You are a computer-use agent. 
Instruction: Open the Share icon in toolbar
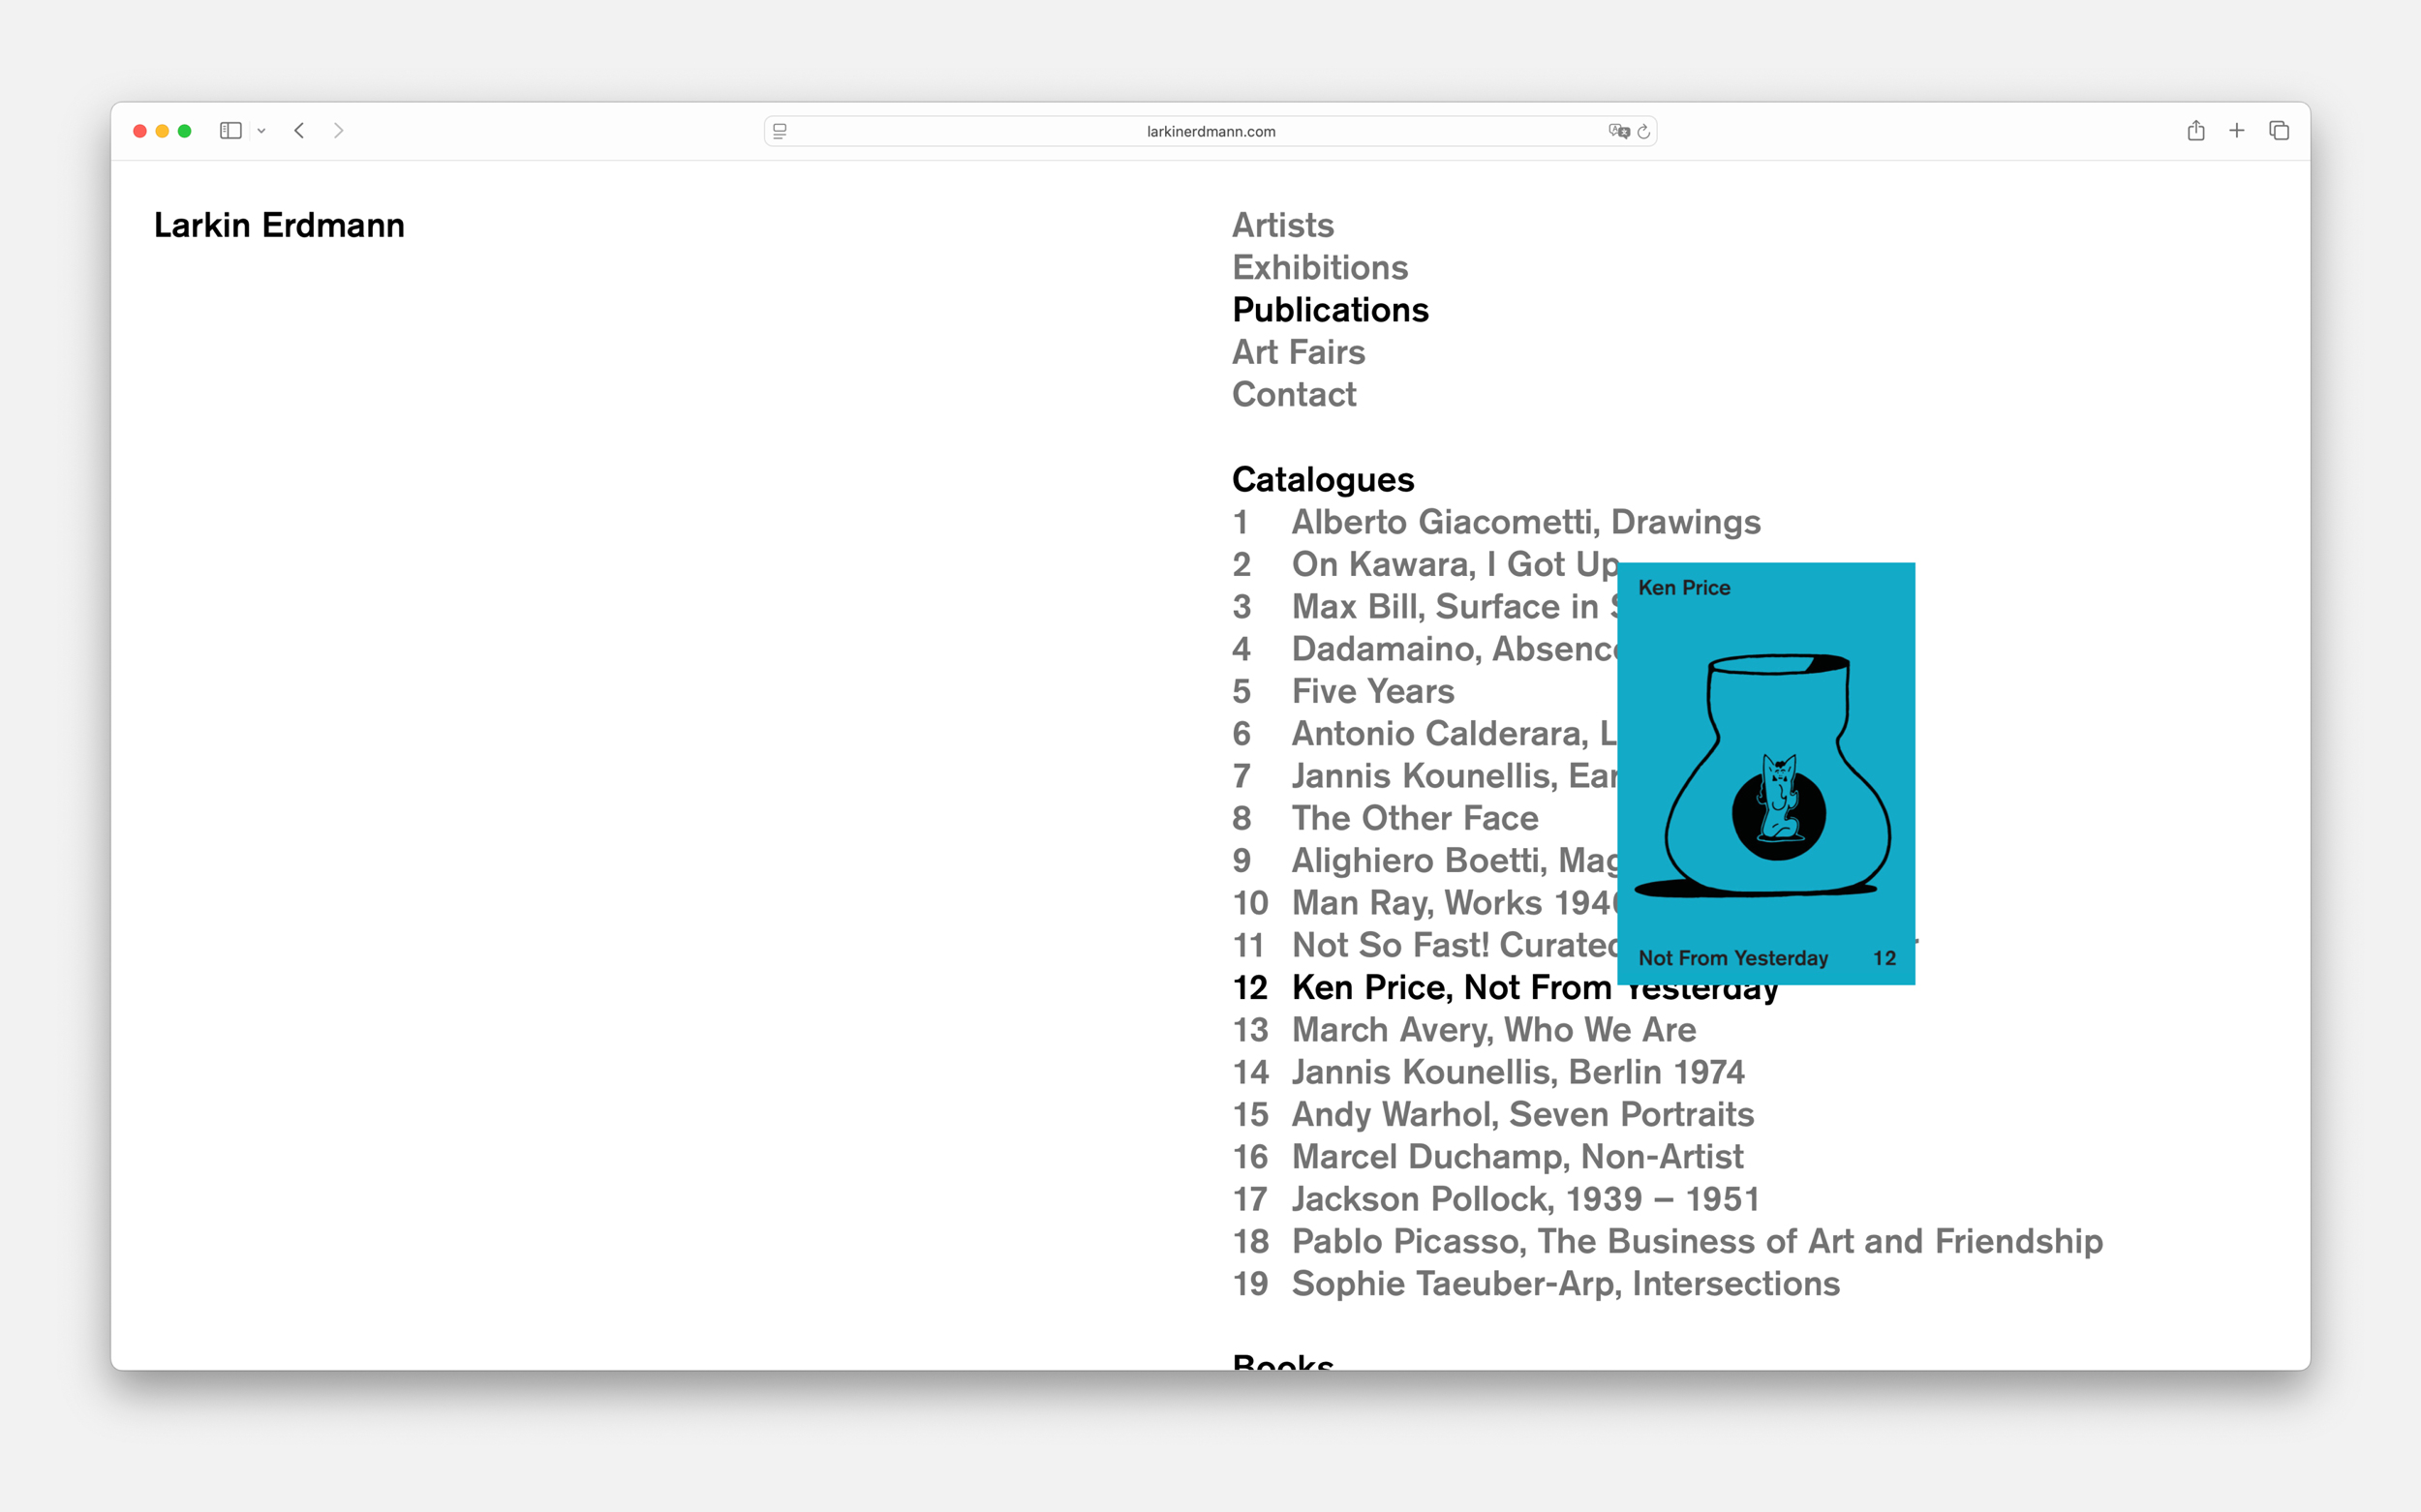(x=2195, y=131)
